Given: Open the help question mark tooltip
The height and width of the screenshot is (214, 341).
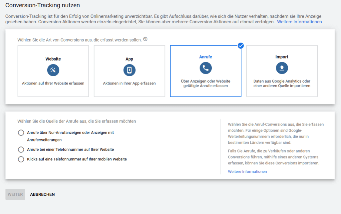Looking at the screenshot, I should coord(145,39).
